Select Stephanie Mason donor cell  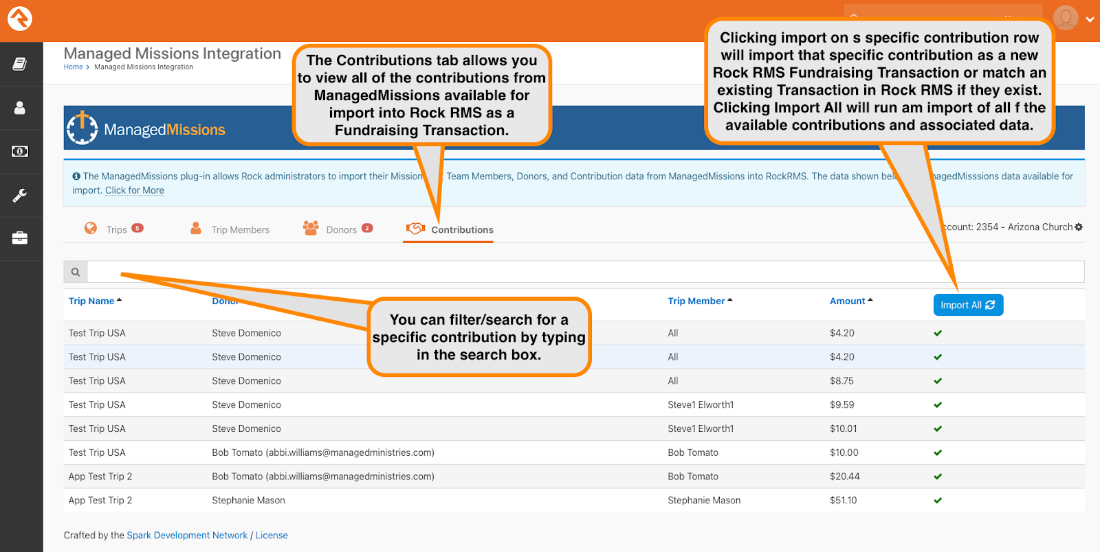click(x=248, y=501)
